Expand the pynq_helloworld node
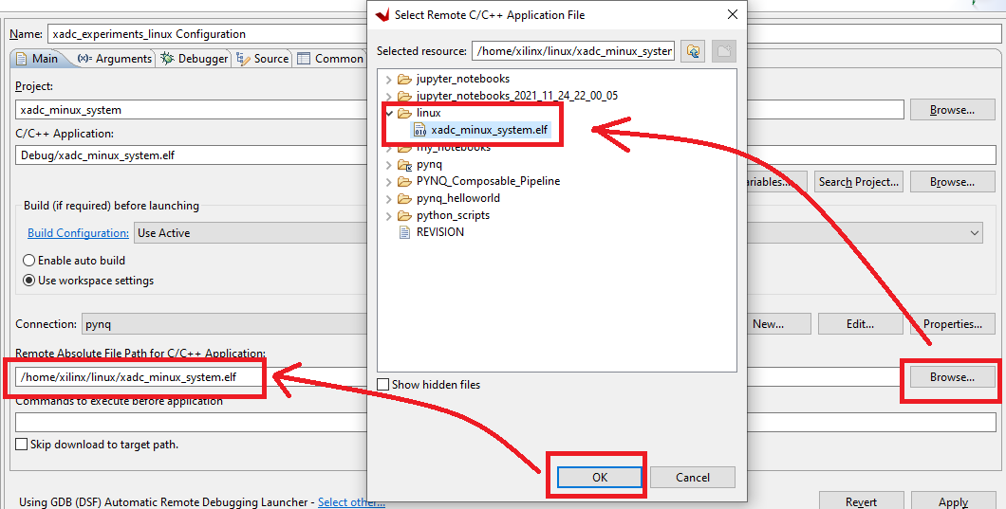Image resolution: width=1006 pixels, height=509 pixels. [x=389, y=199]
